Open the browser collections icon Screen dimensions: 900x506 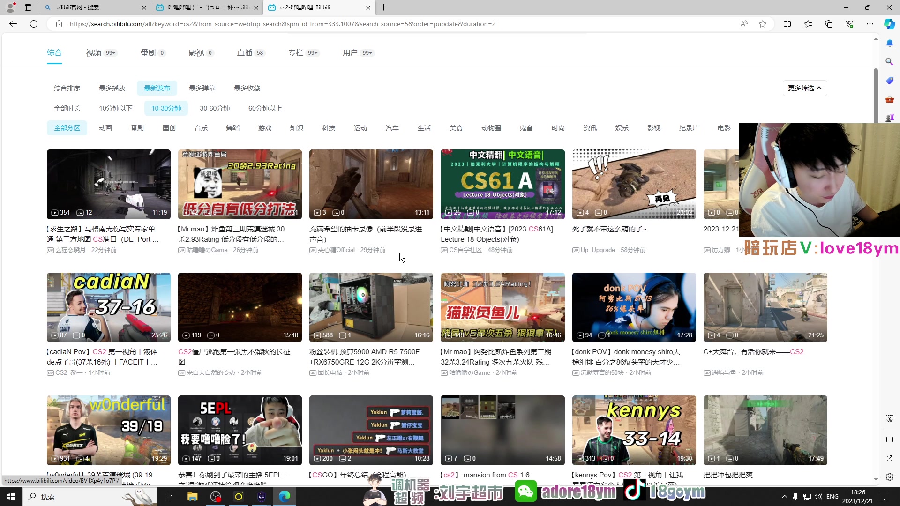click(829, 24)
